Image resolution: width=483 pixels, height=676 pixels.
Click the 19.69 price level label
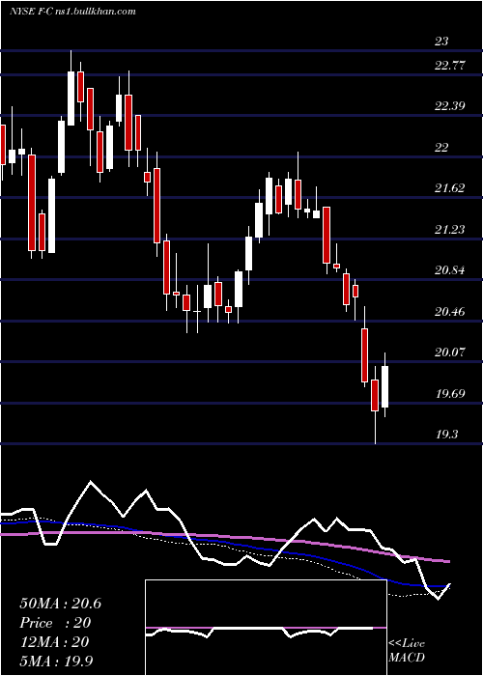(x=450, y=394)
